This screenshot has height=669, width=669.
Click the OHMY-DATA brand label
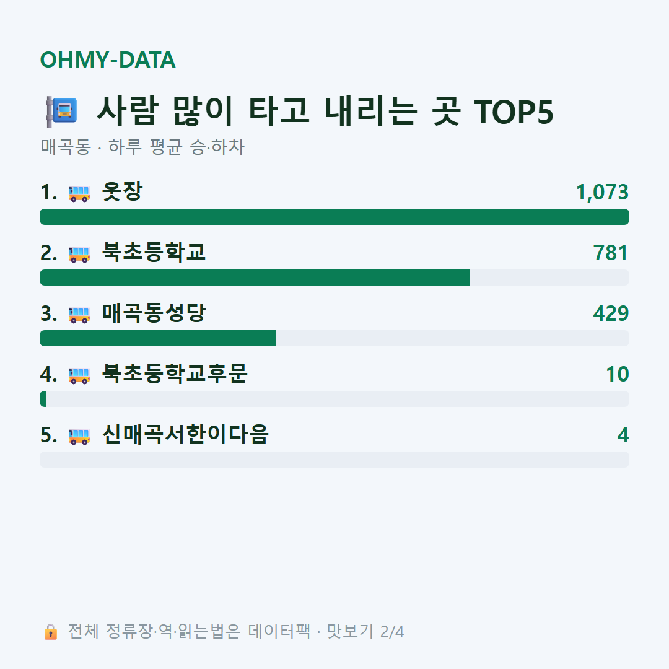tap(108, 59)
